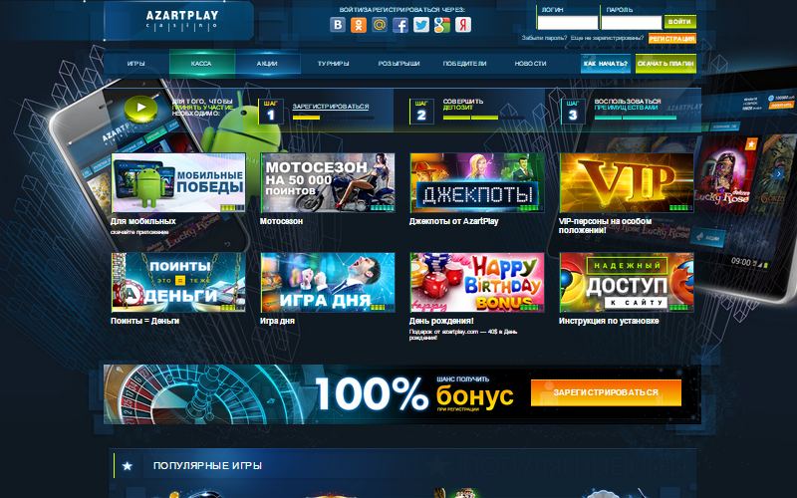The width and height of the screenshot is (797, 498).
Task: Click the orange Регистрация button
Action: 671,38
